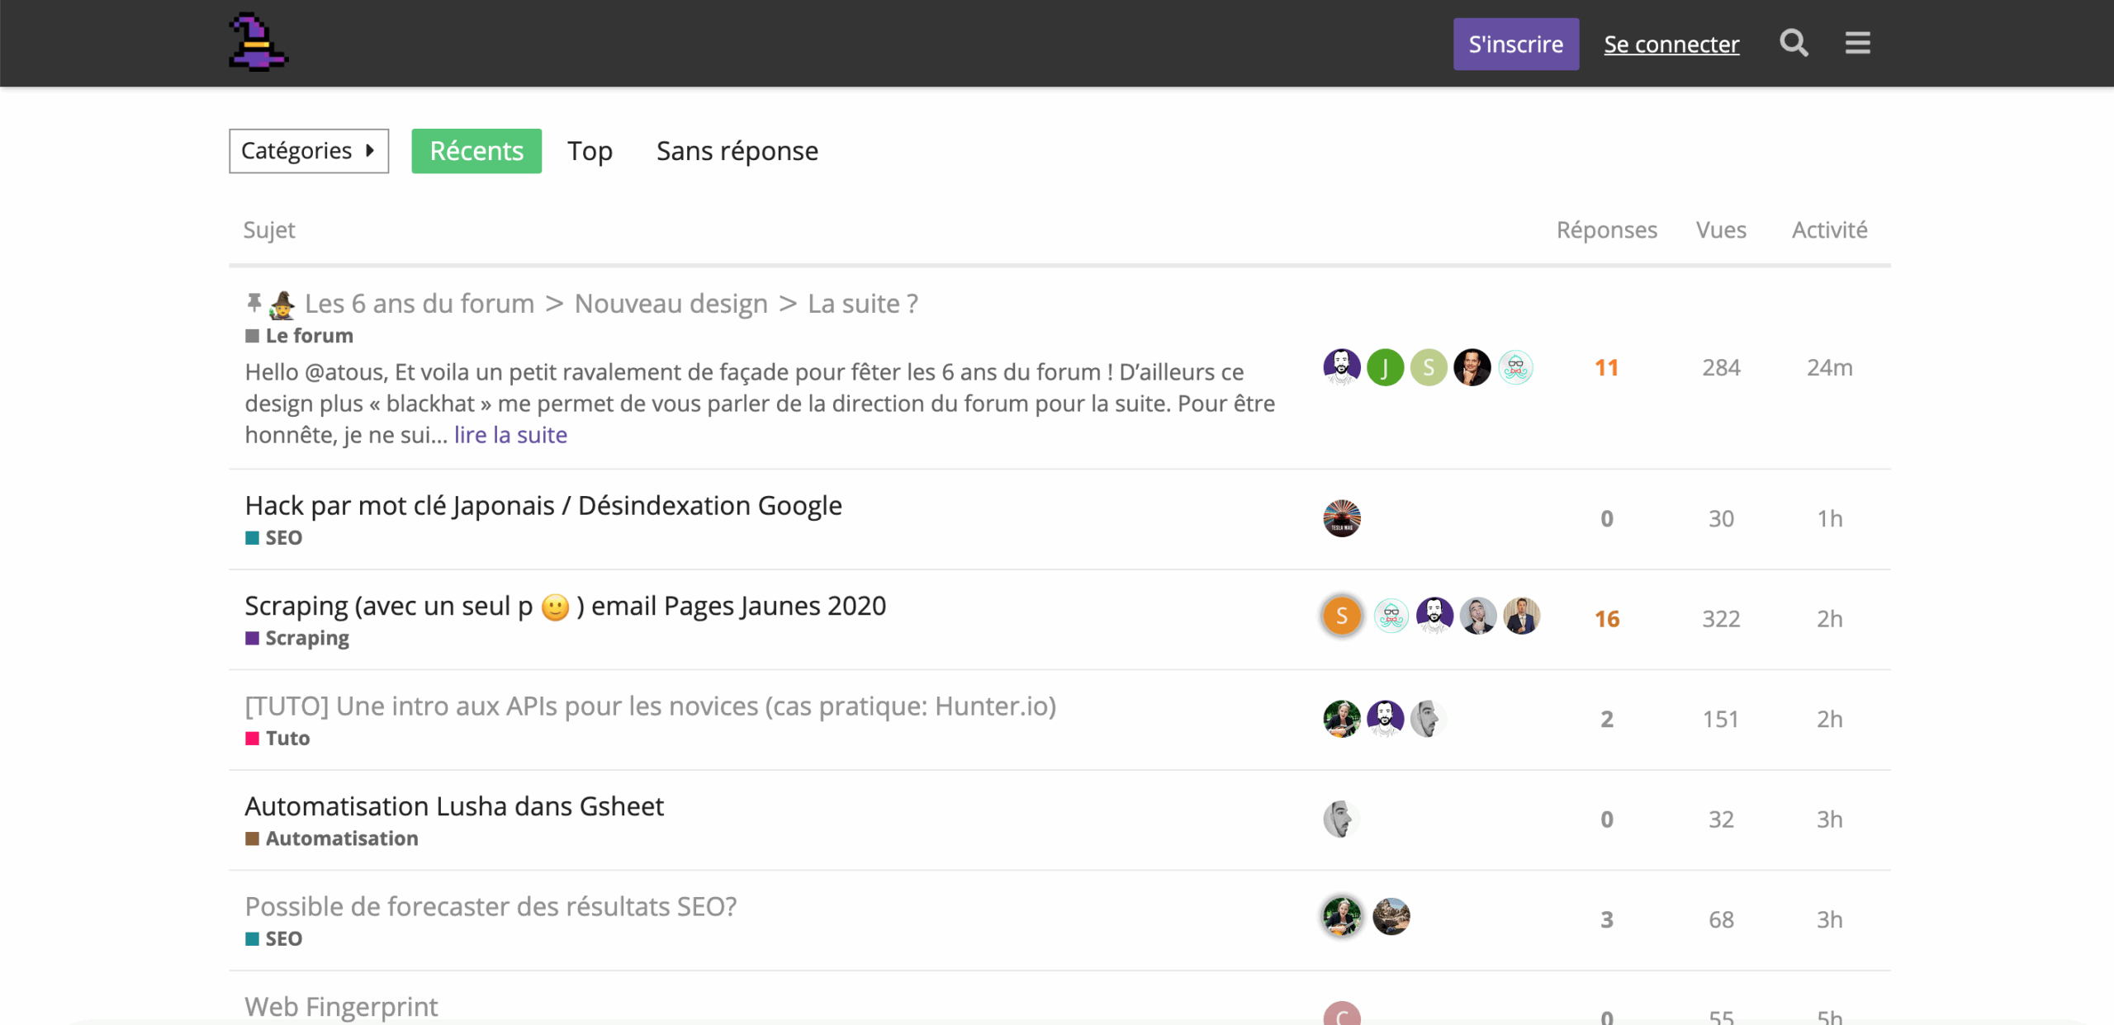Open the hamburger menu icon
This screenshot has height=1025, width=2114.
pyautogui.click(x=1858, y=43)
